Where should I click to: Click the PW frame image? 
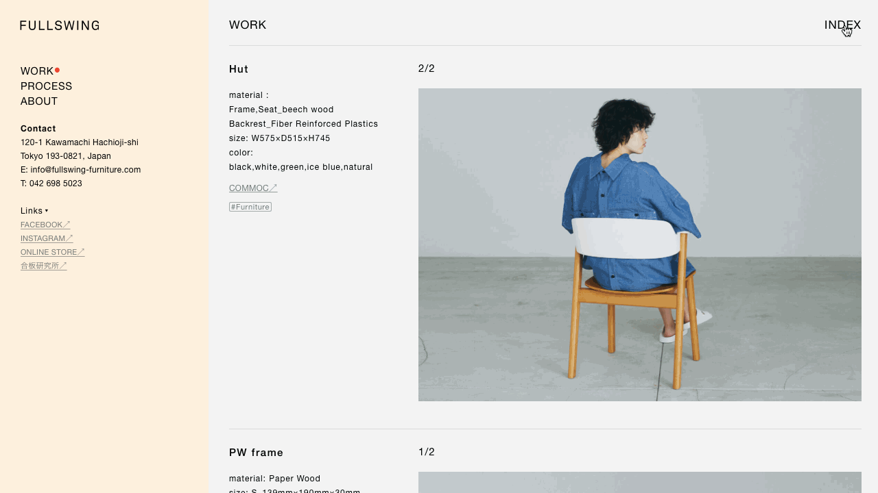point(640,482)
